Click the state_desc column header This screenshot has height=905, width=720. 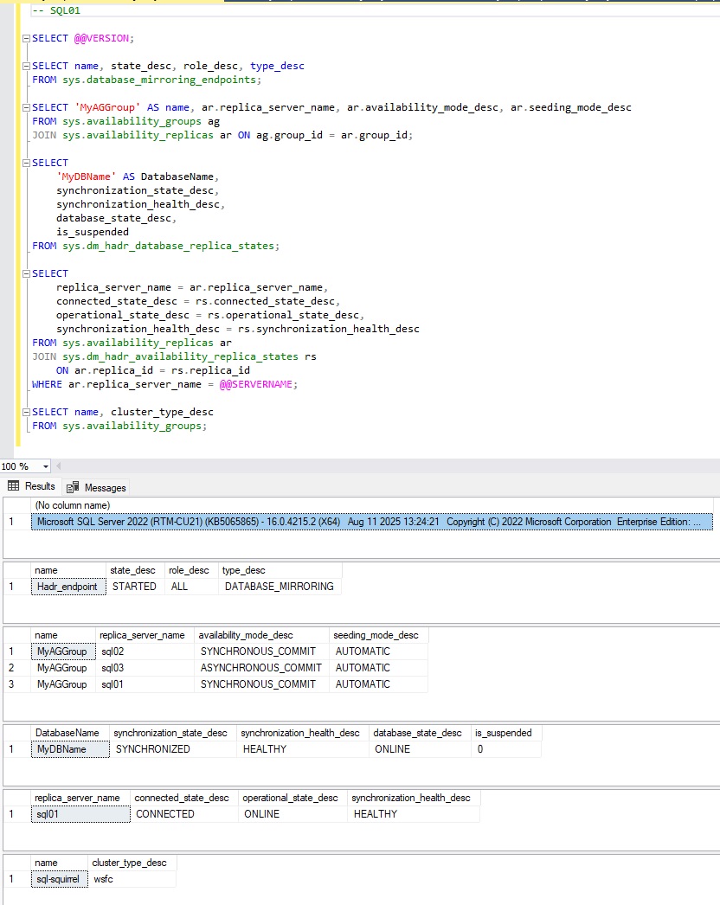(x=135, y=569)
